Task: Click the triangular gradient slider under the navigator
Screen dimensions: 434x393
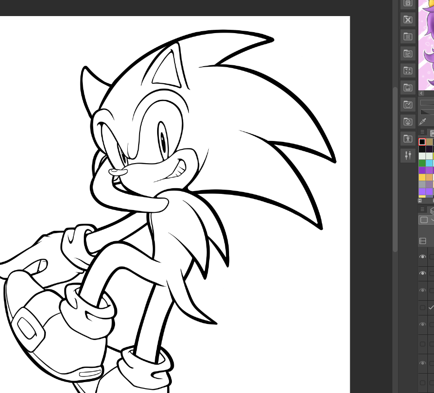Action: coord(427,112)
